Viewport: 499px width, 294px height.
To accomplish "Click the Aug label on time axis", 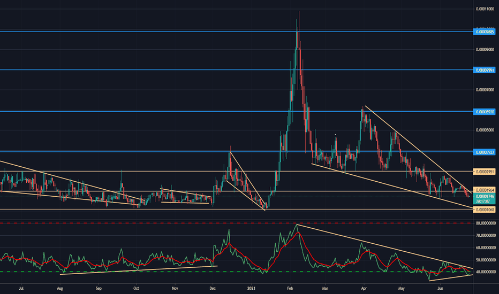I will [x=60, y=289].
